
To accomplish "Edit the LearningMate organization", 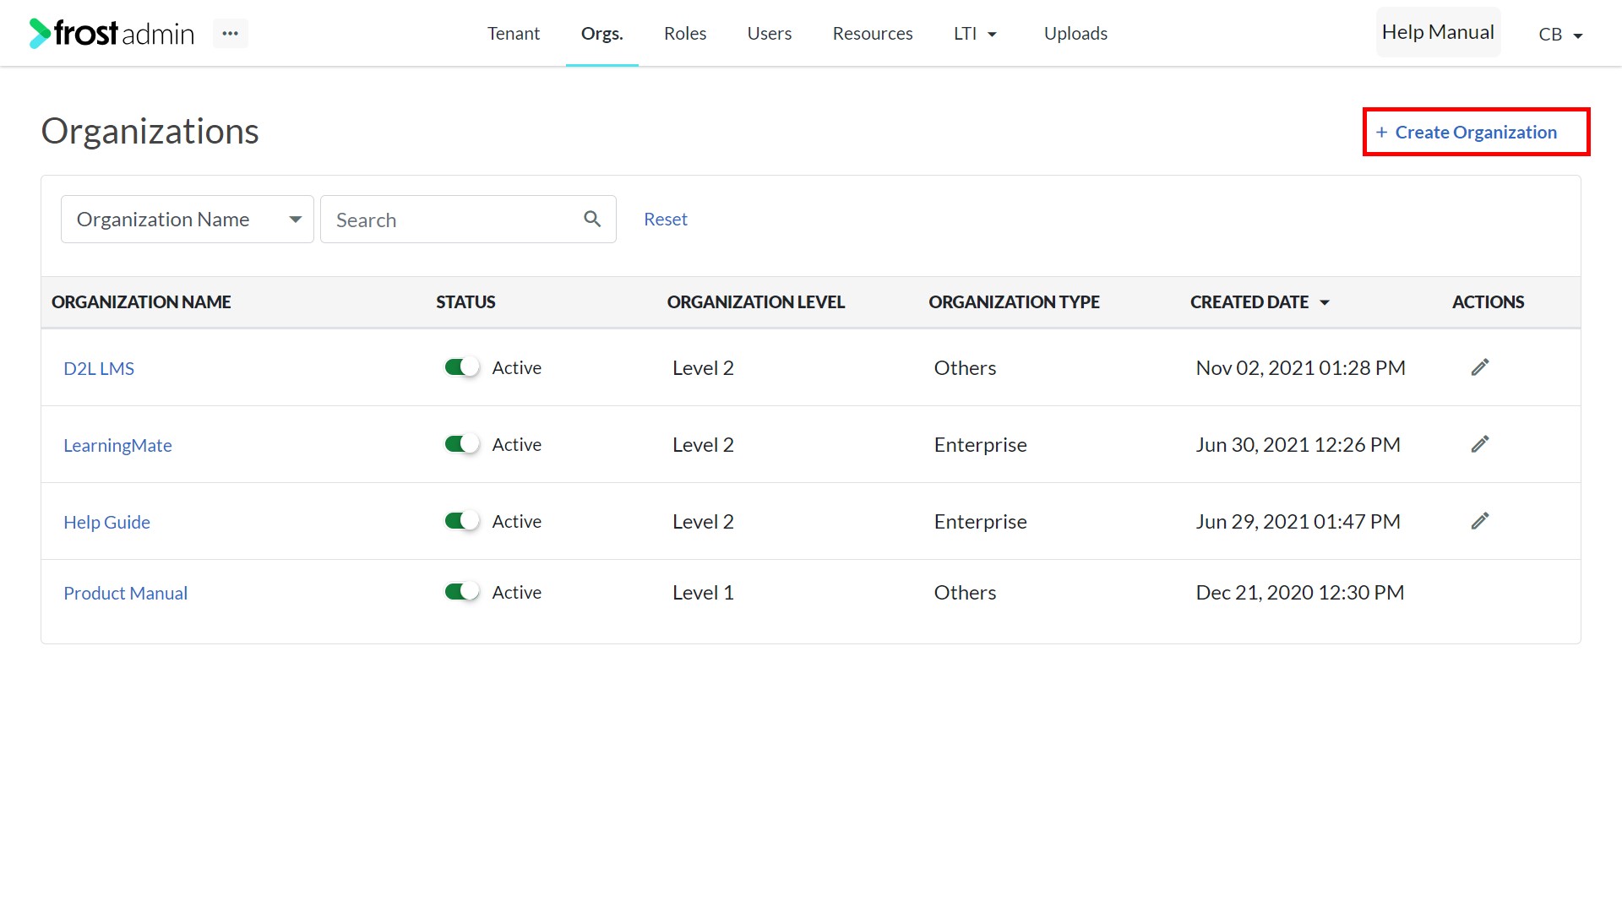I will point(1479,444).
